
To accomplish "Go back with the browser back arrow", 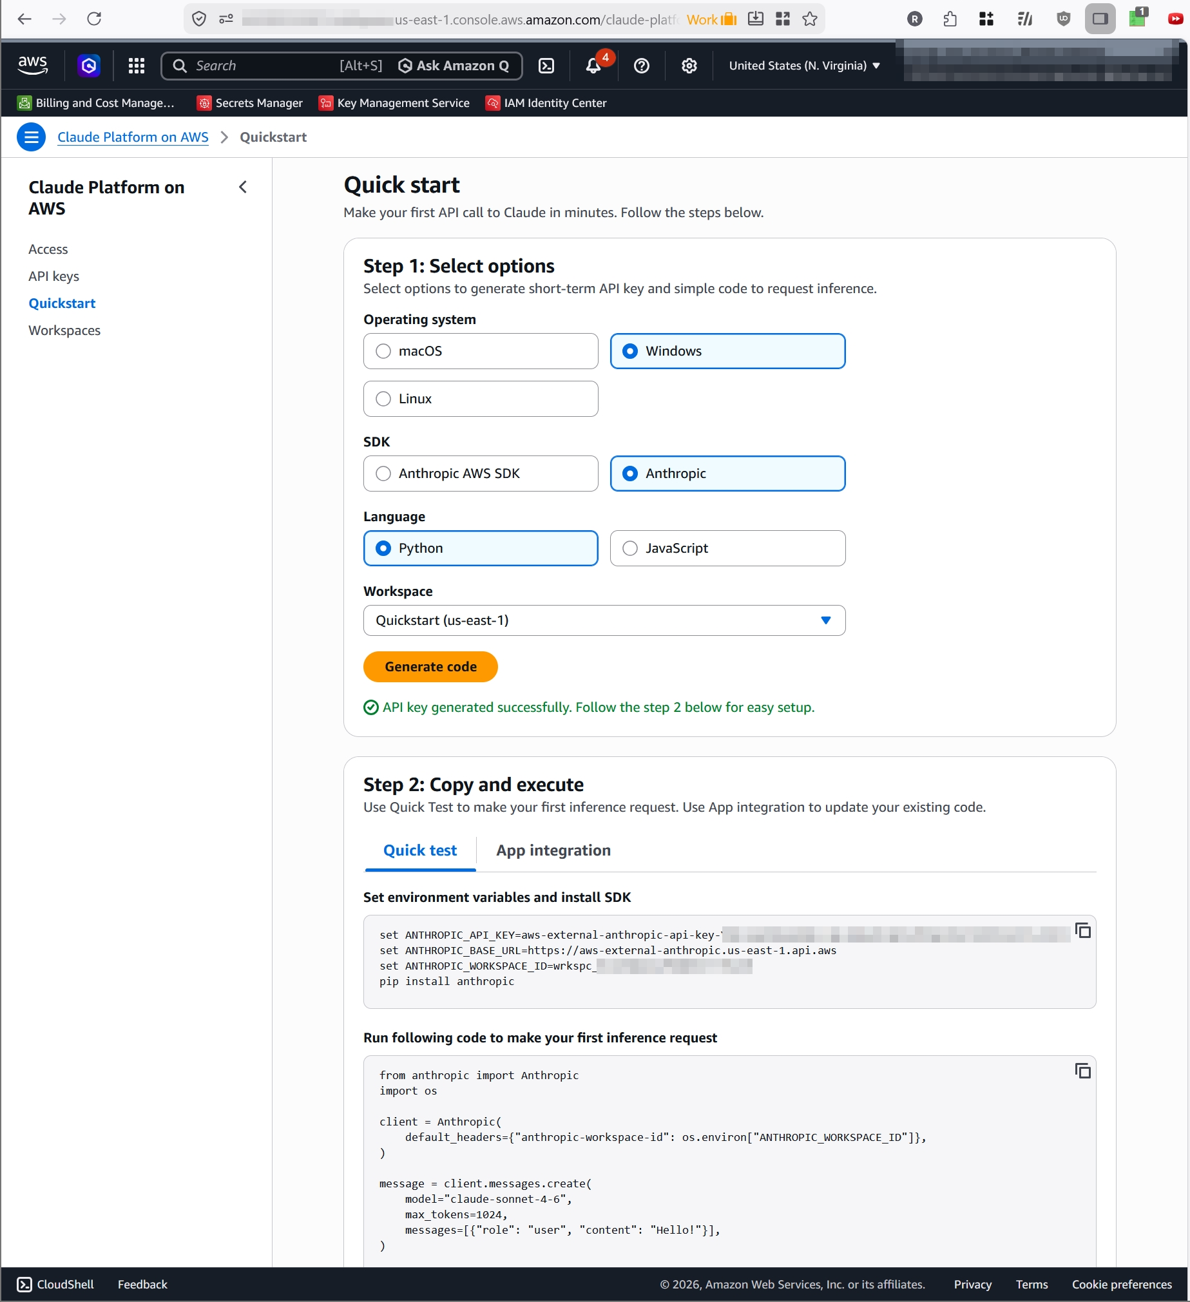I will click(24, 19).
